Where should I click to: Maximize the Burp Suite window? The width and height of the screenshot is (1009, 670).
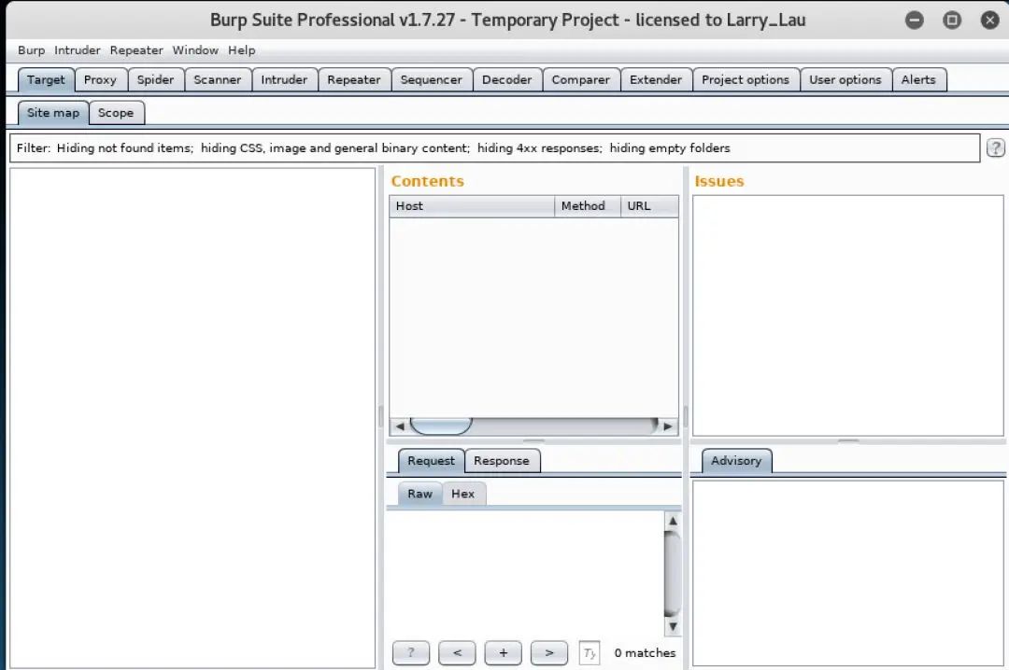tap(952, 20)
